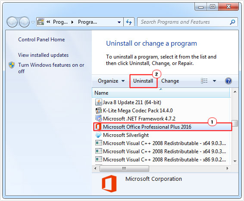
Task: Click the Uninstall toolbar button
Action: tap(143, 81)
